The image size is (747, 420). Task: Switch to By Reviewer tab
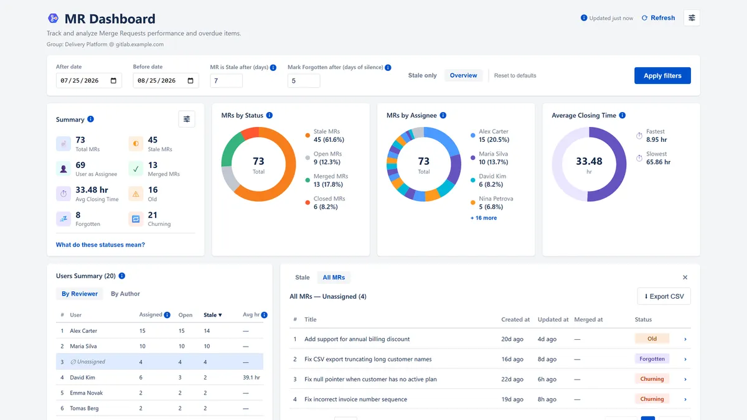coord(80,294)
